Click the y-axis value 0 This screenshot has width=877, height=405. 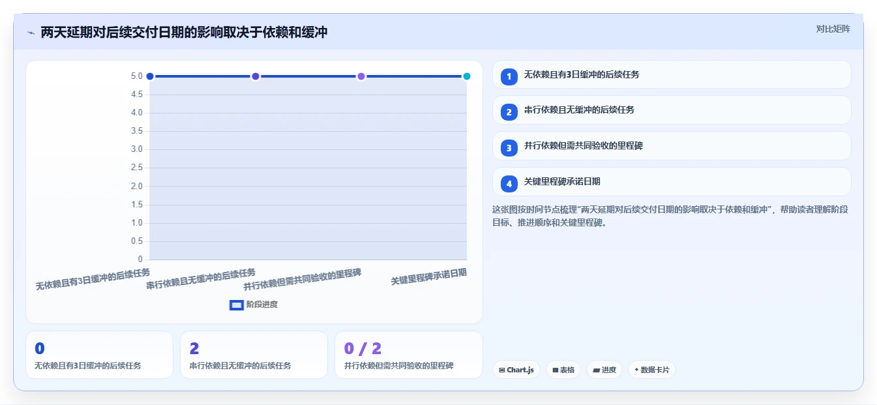pyautogui.click(x=140, y=260)
